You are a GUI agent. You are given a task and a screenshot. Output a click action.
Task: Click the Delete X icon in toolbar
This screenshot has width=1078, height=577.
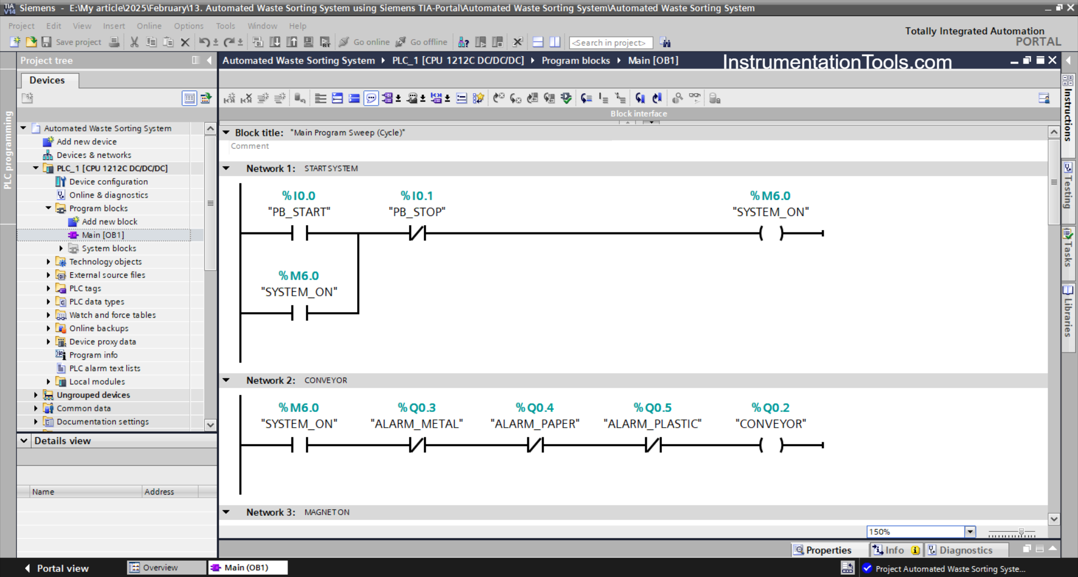click(x=185, y=42)
